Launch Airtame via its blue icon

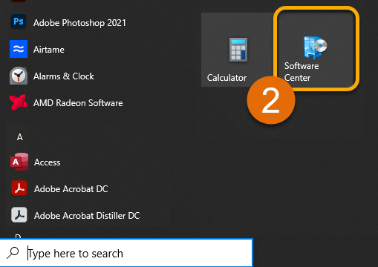(19, 49)
